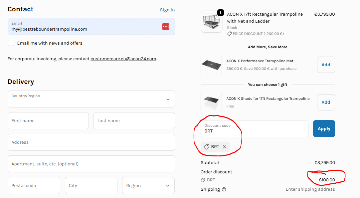The width and height of the screenshot is (360, 198).
Task: Open the Country/Region dropdown
Action: pos(91,99)
